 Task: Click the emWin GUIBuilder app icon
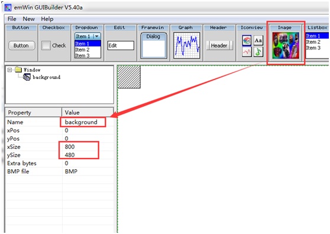coord(8,8)
